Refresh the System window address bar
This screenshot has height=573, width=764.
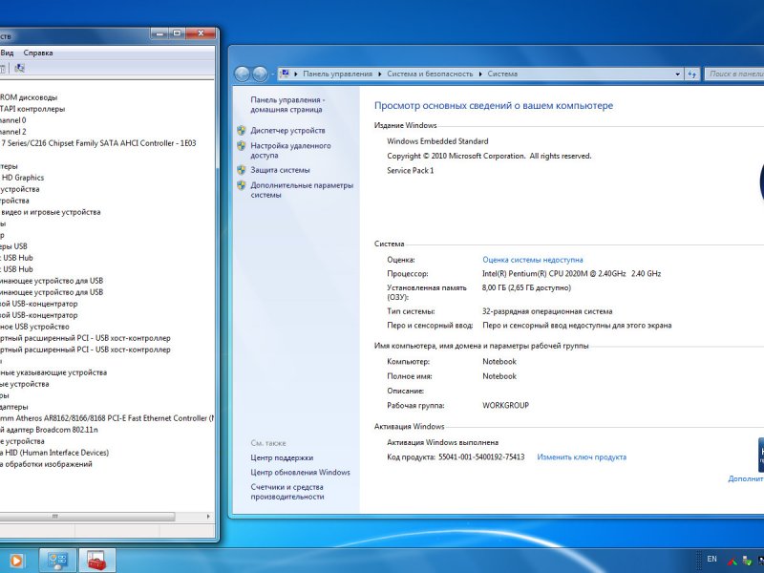691,74
